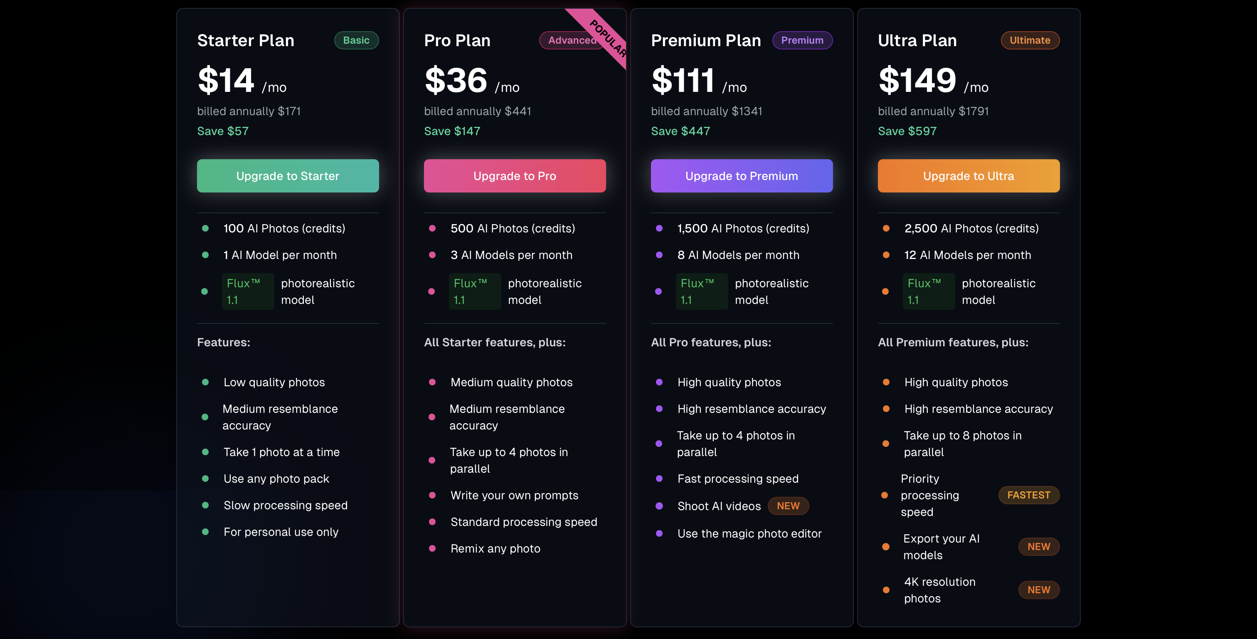Viewport: 1257px width, 639px height.
Task: Click the green Basic badge
Action: pyautogui.click(x=356, y=40)
